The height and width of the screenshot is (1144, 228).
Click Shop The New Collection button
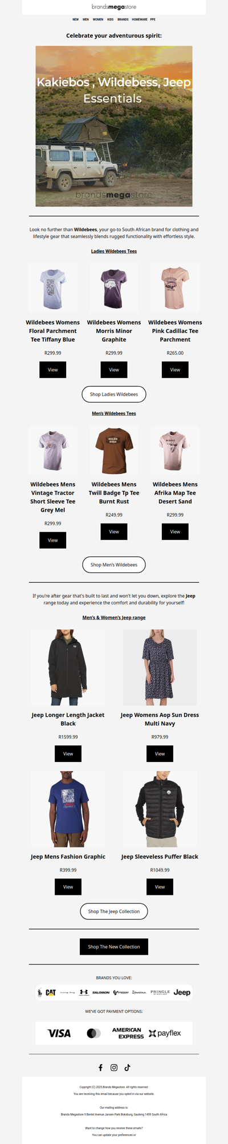point(114,947)
